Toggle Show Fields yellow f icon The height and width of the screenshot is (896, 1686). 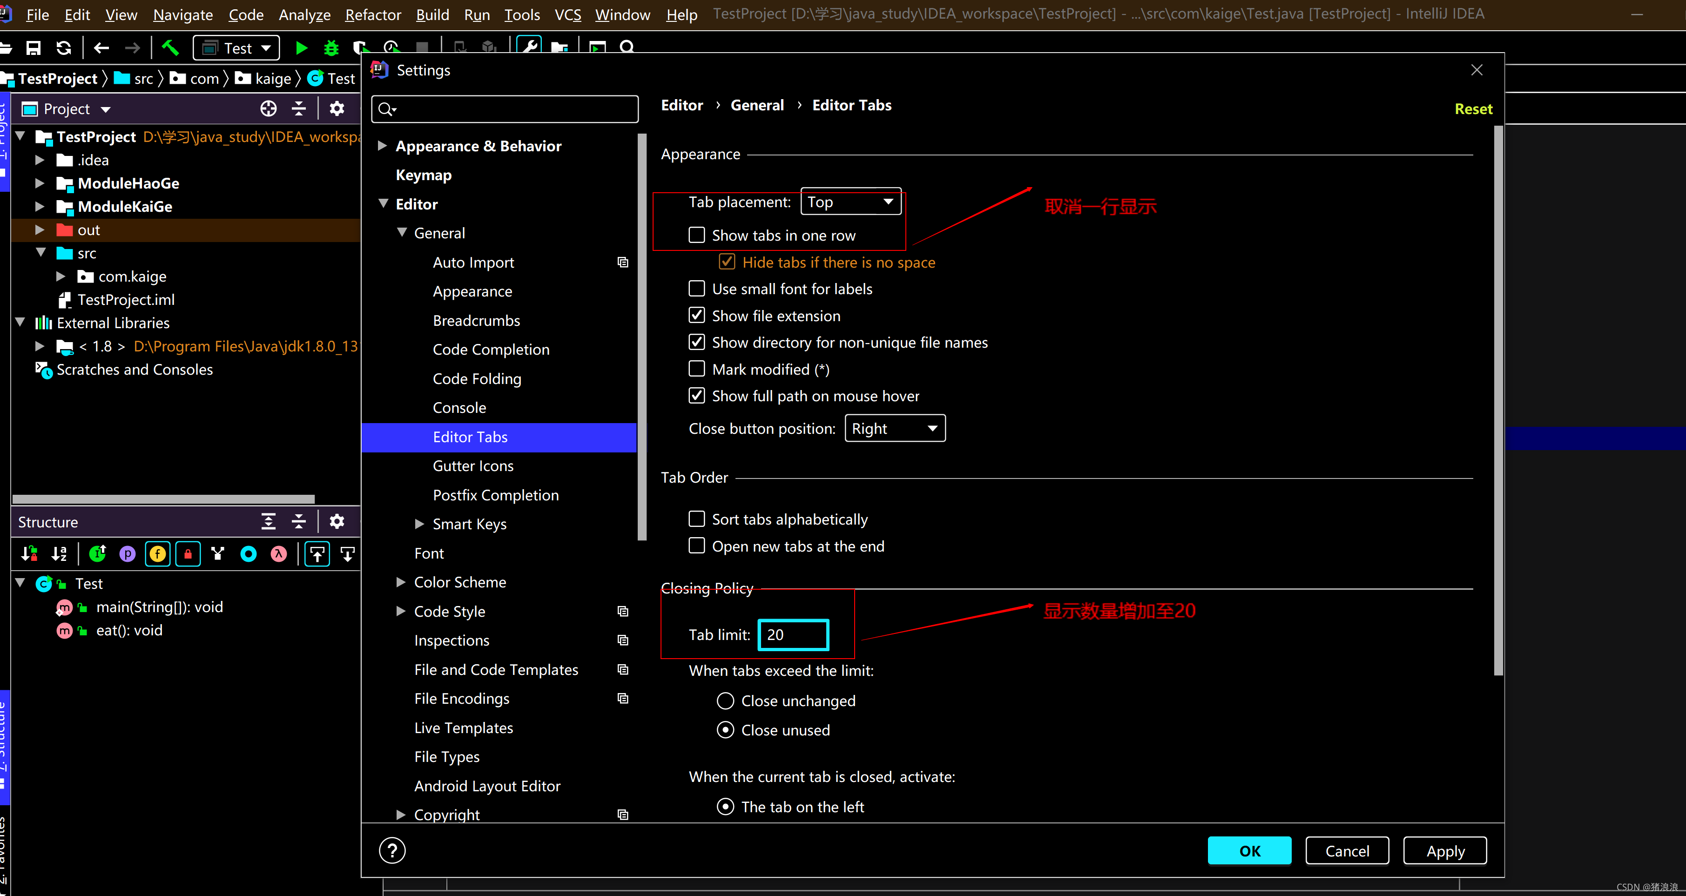[x=158, y=554]
